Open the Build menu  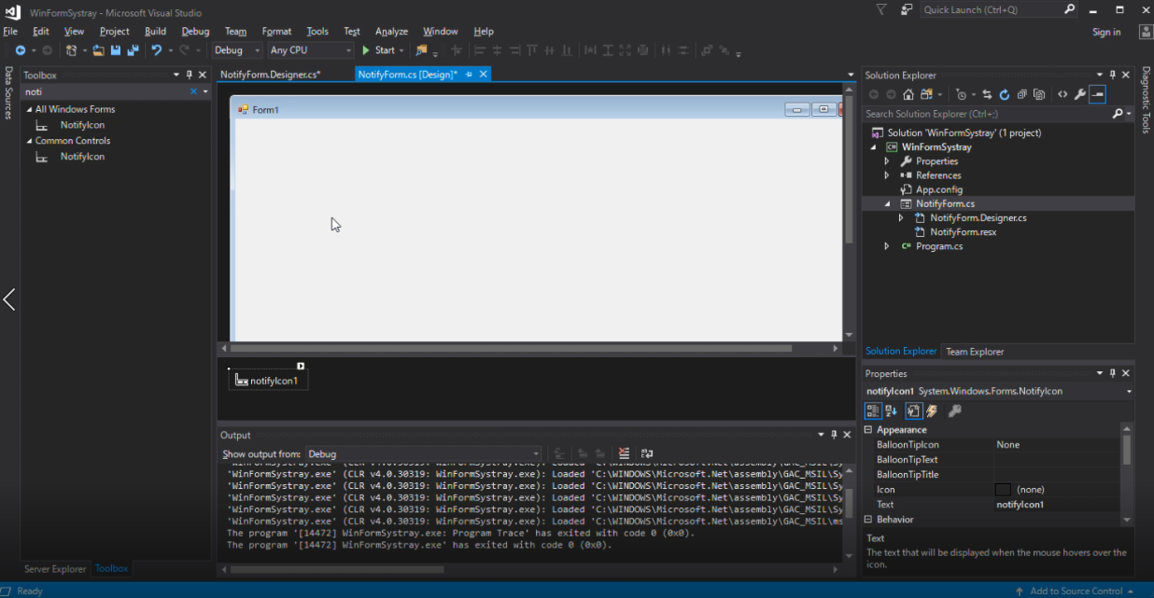coord(155,32)
